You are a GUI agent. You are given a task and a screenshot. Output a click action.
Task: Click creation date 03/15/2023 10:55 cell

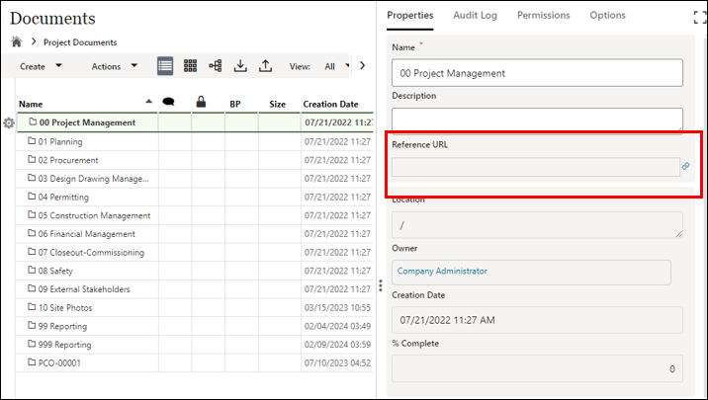pos(337,308)
